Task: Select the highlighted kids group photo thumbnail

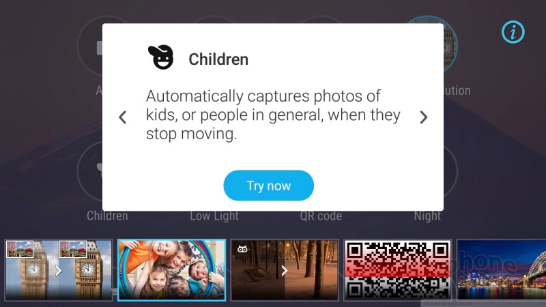Action: 171,269
